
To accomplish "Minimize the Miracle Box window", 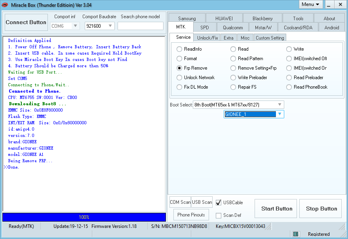I will 329,5.
